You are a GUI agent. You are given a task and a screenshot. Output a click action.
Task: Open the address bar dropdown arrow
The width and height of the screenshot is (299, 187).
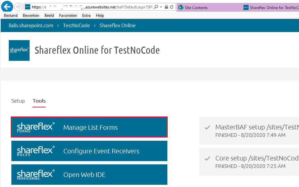click(161, 7)
